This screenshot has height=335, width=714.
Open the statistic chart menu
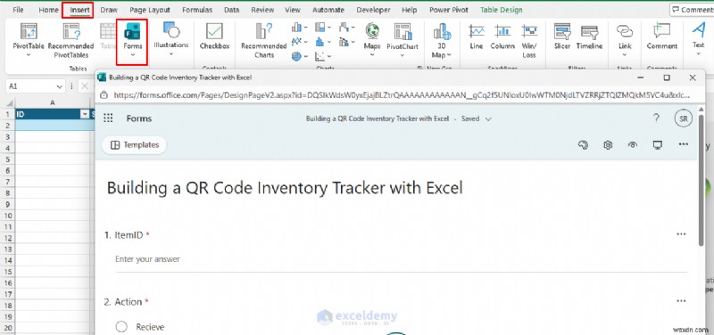click(x=323, y=42)
